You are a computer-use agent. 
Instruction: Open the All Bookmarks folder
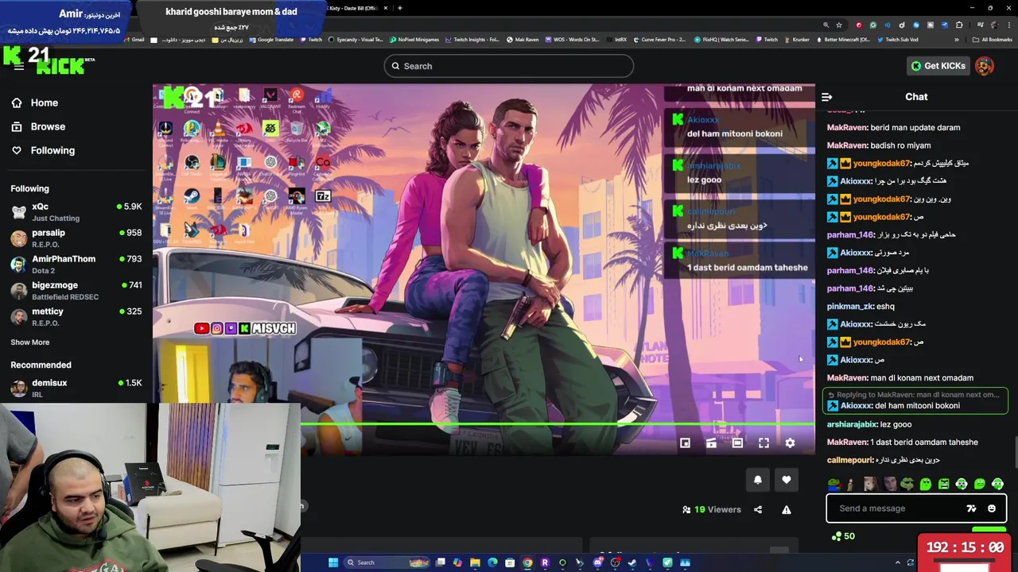pos(993,40)
